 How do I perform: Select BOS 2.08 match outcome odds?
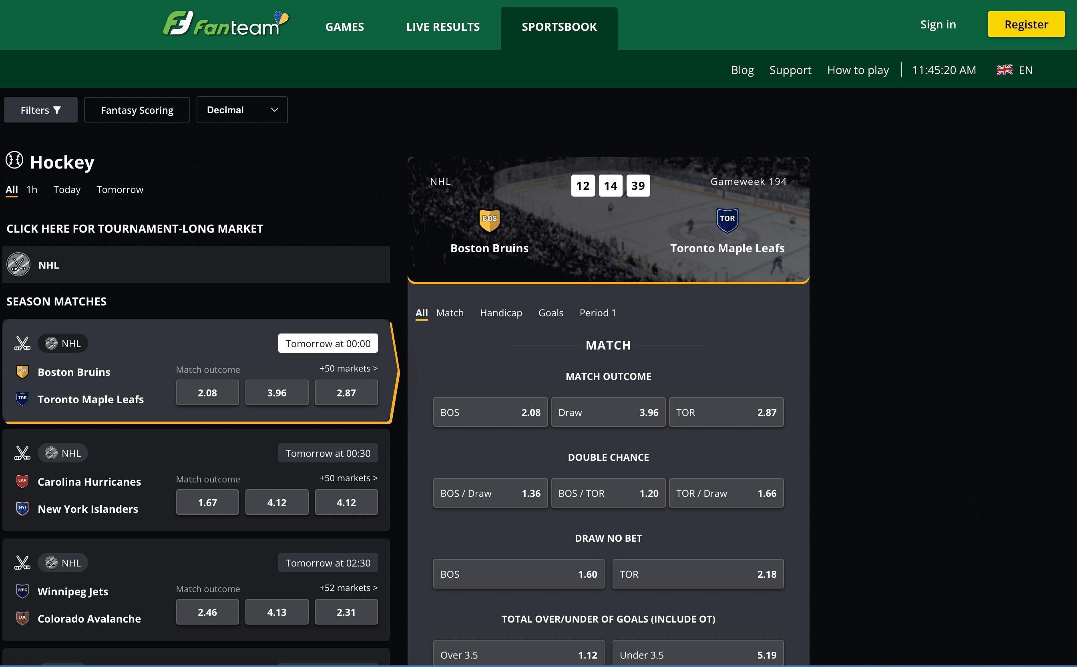(x=490, y=412)
